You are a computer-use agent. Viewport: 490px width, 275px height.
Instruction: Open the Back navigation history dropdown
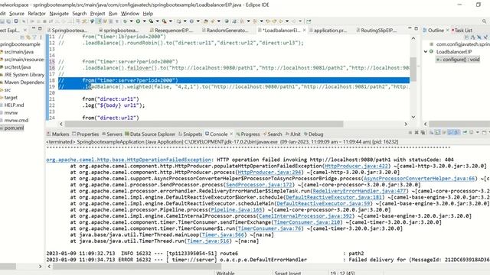(x=287, y=21)
